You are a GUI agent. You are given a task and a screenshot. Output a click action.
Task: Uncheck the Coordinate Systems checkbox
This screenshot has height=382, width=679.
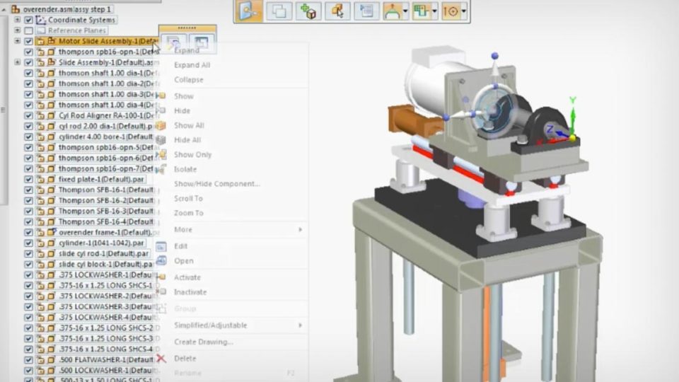pyautogui.click(x=28, y=20)
